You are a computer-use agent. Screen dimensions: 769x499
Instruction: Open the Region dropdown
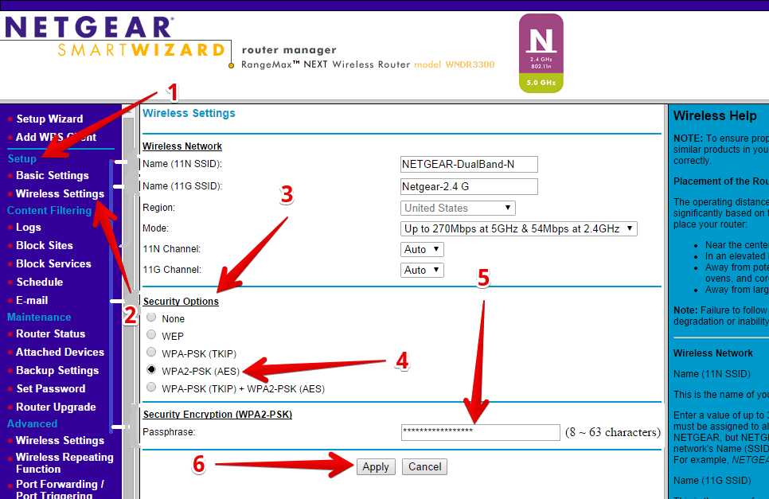pos(458,208)
